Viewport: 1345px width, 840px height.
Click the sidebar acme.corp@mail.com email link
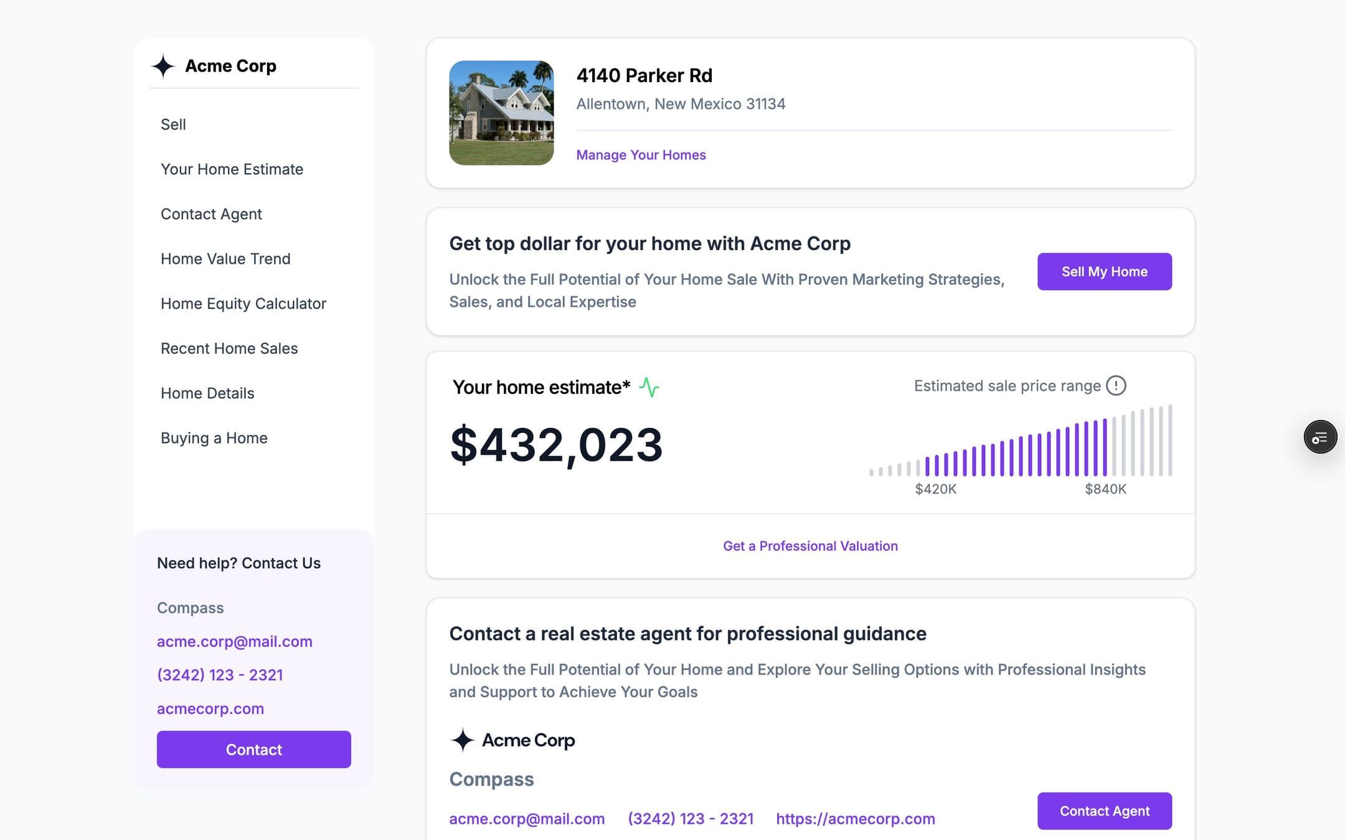tap(234, 642)
